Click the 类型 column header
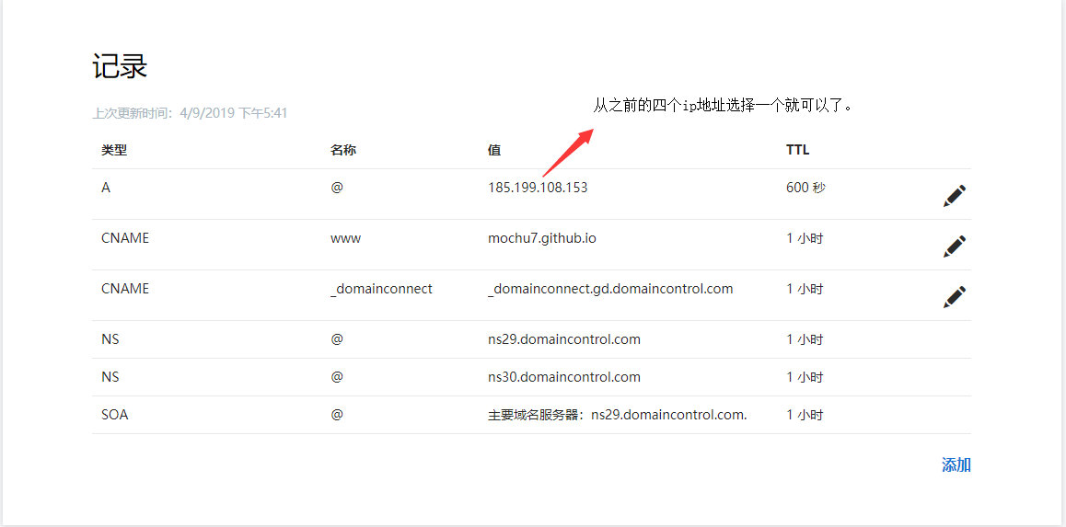 pos(114,150)
